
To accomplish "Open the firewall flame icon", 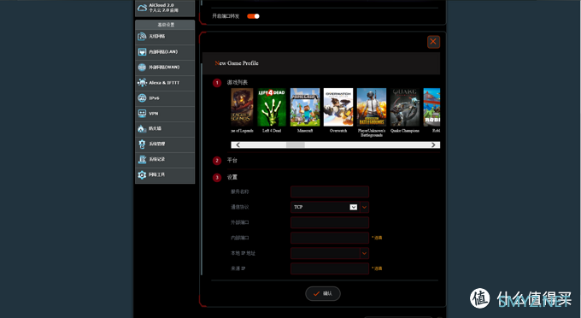I will tap(142, 128).
